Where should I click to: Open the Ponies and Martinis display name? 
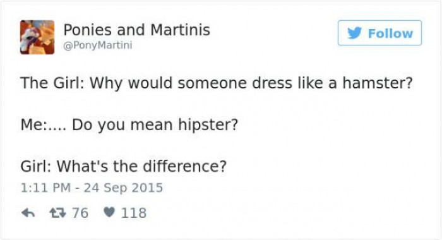pos(137,30)
